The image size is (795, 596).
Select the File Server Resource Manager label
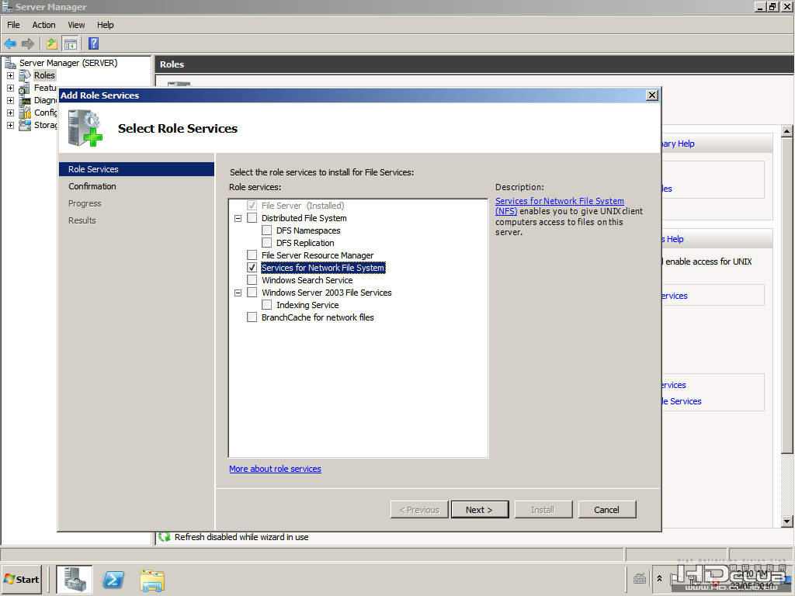pyautogui.click(x=318, y=255)
